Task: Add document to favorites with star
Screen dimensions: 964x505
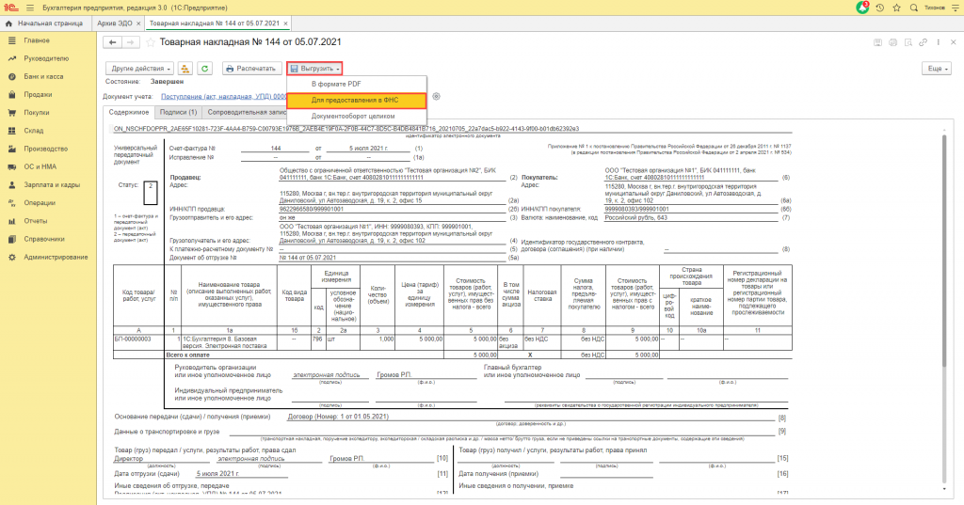Action: (x=151, y=42)
